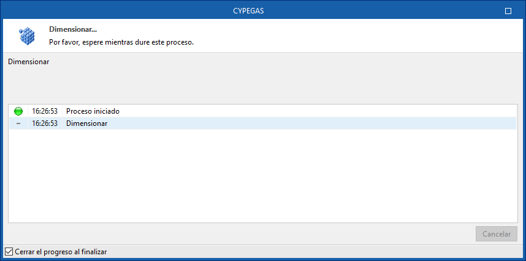This screenshot has height=261, width=526.
Task: Click the timestamp in the Dimensionar row
Action: point(45,123)
